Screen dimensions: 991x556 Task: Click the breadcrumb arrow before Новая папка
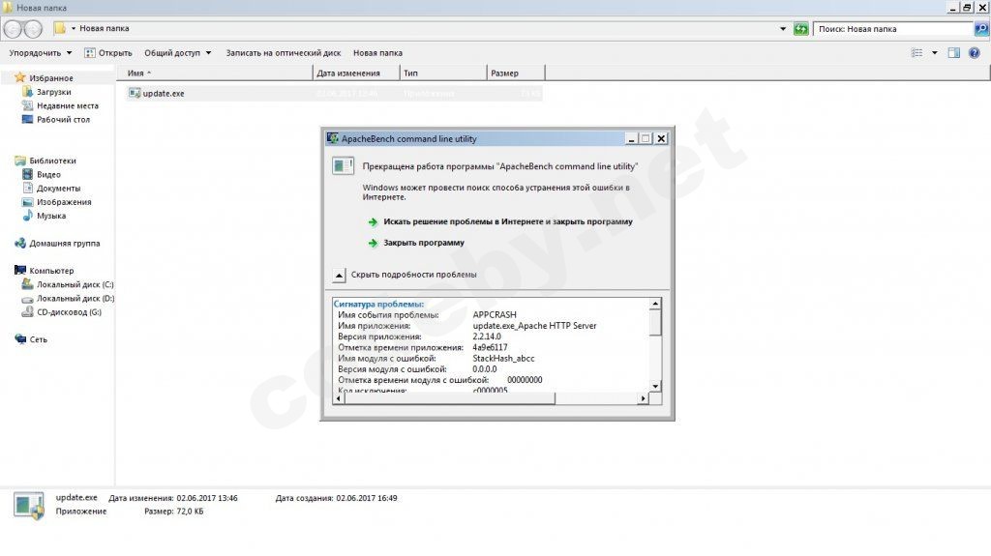[74, 28]
